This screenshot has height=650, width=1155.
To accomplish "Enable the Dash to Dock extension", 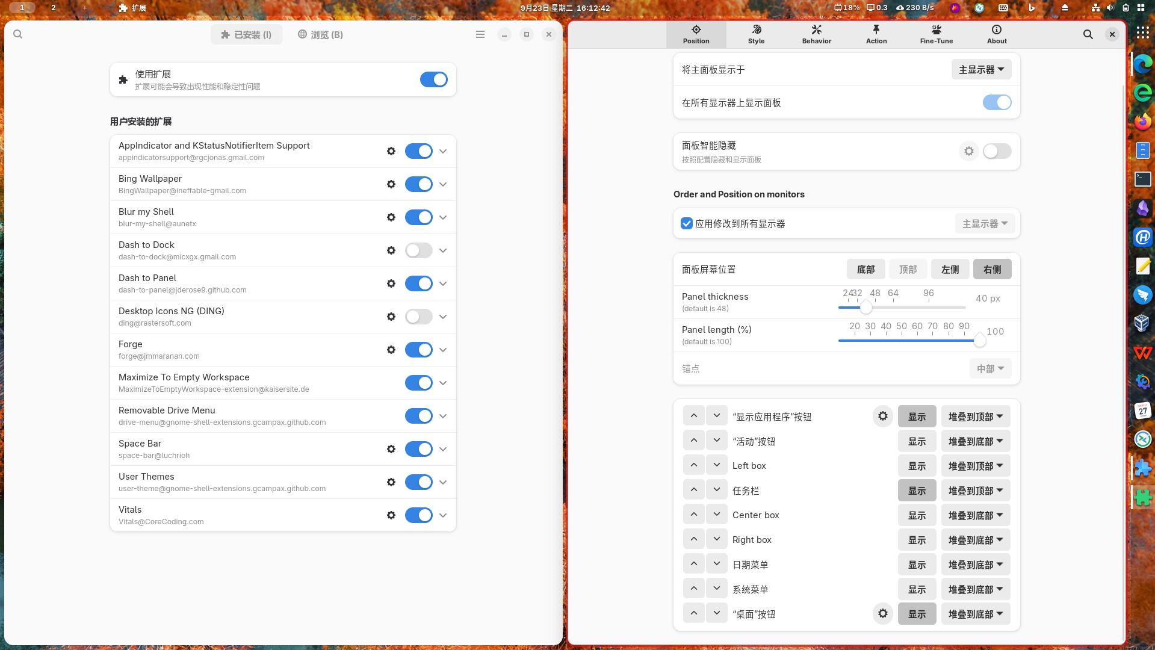I will click(419, 250).
